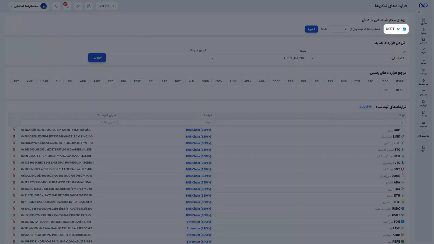Open the Assistant (دستیار) sidebar icon

point(423,31)
